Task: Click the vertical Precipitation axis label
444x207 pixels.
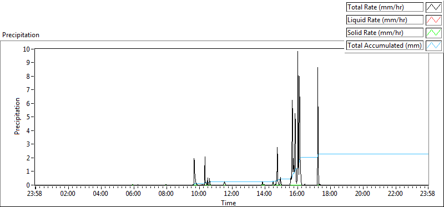Action: [18, 116]
